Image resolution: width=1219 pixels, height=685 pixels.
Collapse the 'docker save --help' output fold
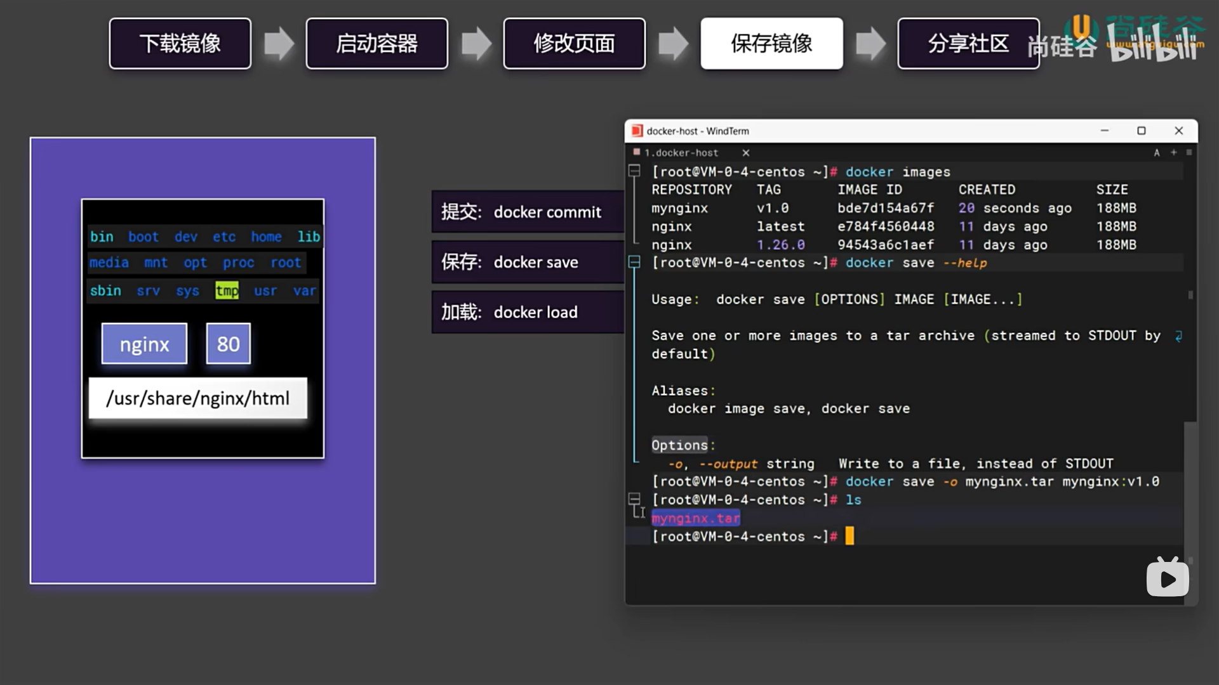[634, 261]
